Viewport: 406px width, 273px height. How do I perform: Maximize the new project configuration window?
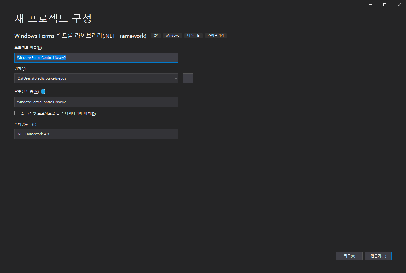[385, 4]
